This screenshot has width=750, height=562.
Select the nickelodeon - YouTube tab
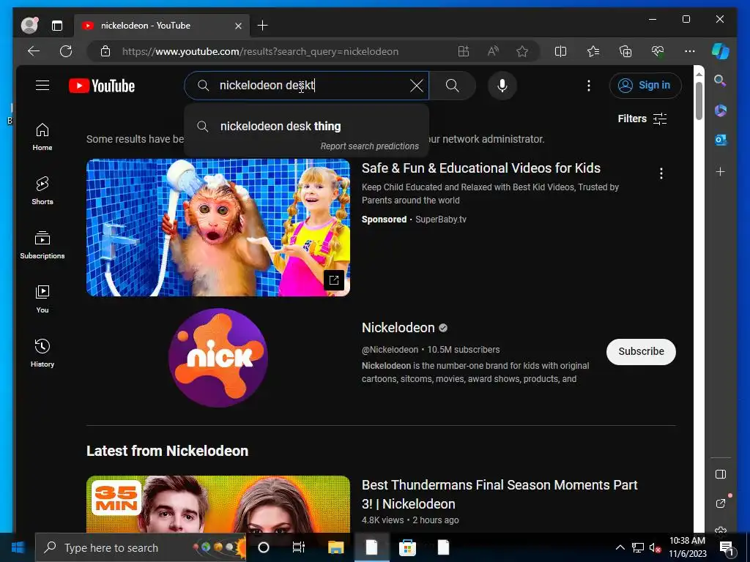pos(162,26)
